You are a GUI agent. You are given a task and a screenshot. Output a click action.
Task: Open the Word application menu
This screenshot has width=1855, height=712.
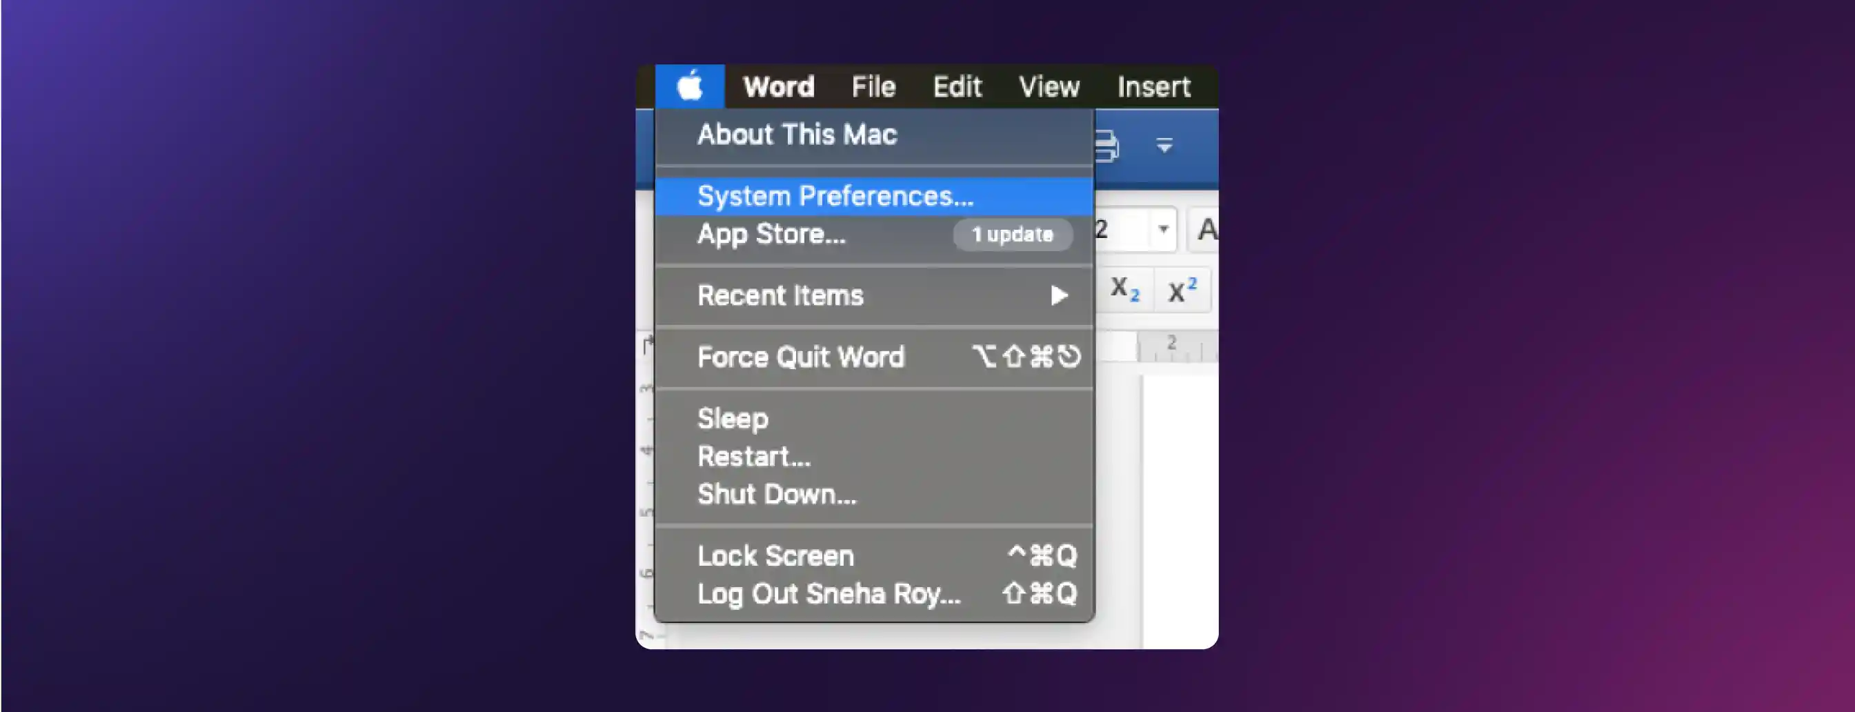pyautogui.click(x=778, y=87)
